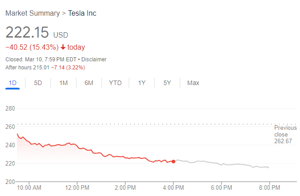The height and width of the screenshot is (196, 300).
Task: Click the red down arrow icon
Action: point(63,47)
